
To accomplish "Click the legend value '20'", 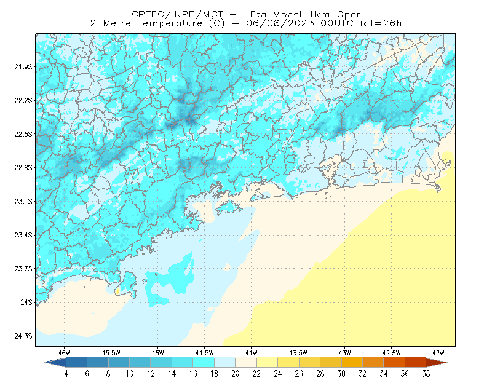I will pos(236,374).
